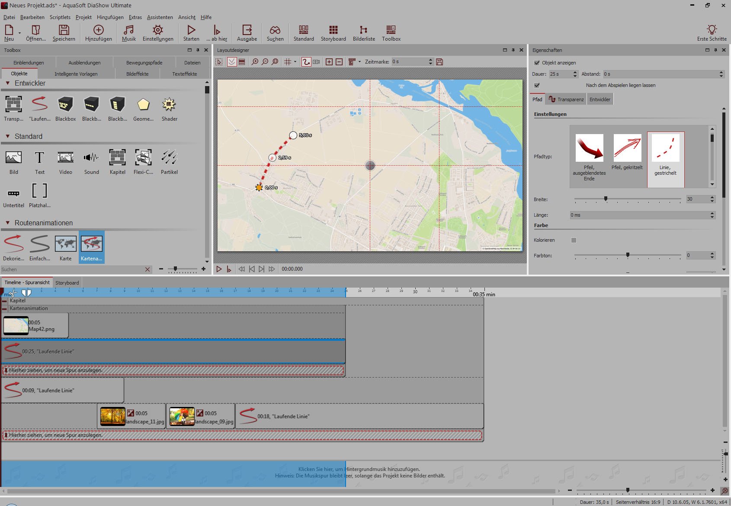Enable the Kolorieren checkbox

tap(574, 240)
